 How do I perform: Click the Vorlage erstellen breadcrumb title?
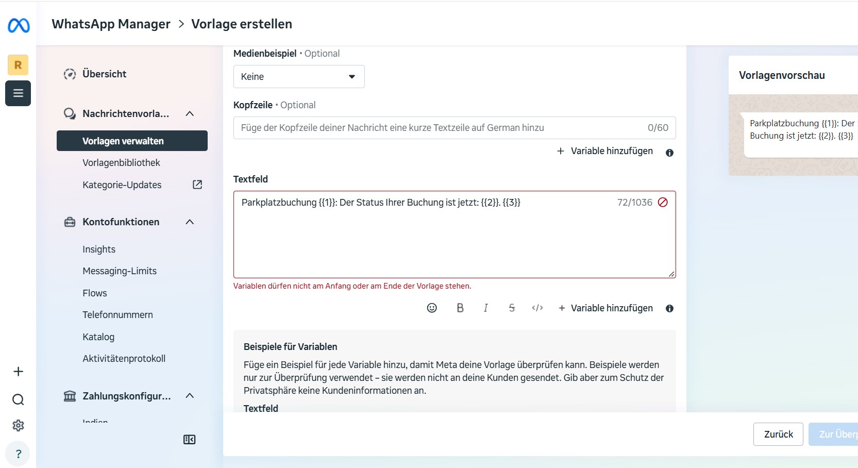(242, 24)
